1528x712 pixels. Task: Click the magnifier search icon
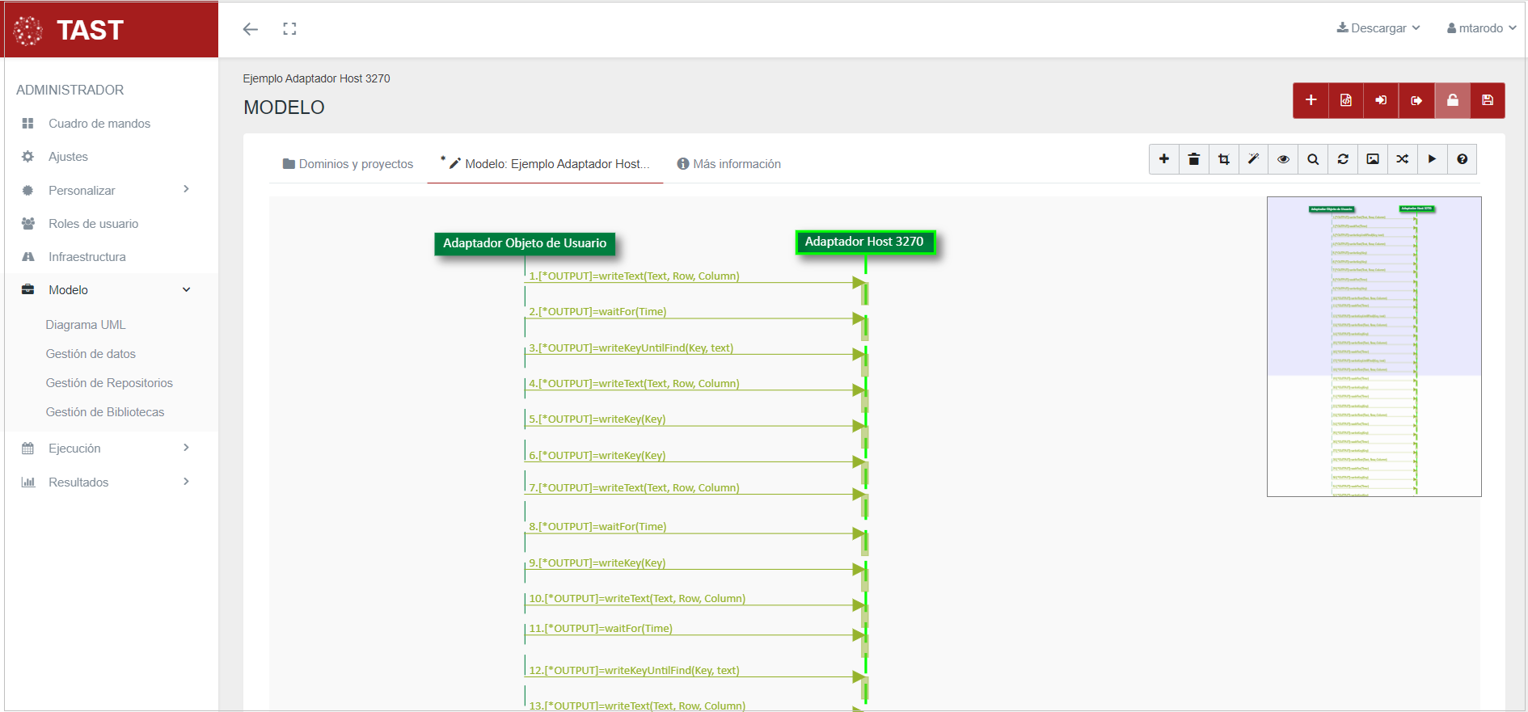point(1313,159)
